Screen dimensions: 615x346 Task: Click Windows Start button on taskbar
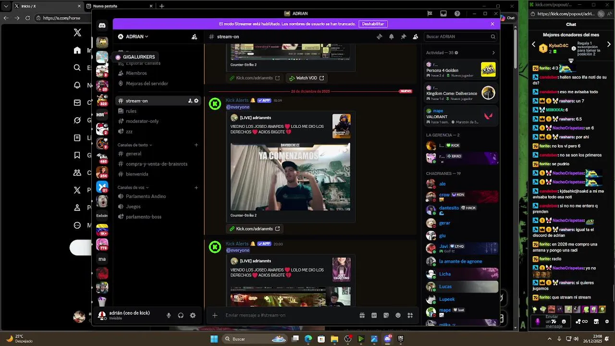coord(214,339)
